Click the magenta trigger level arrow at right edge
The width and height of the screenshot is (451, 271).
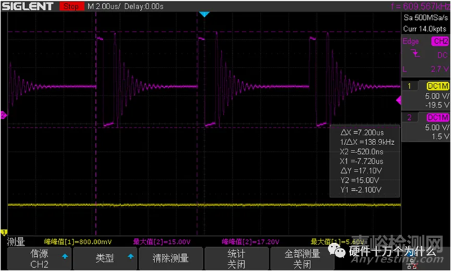399,100
